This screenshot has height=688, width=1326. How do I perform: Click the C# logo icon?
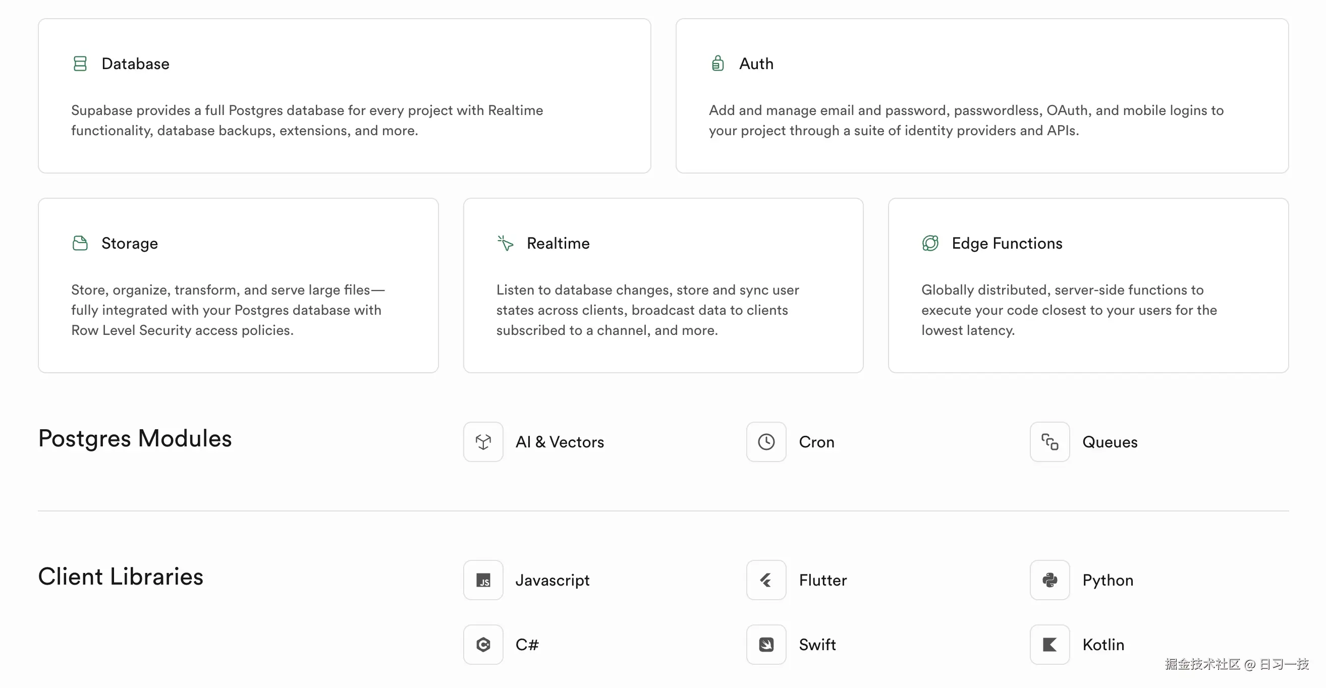[483, 645]
